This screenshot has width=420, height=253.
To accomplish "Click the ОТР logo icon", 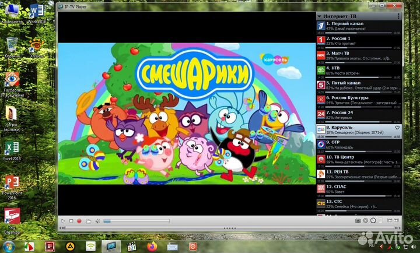I will coord(321,145).
